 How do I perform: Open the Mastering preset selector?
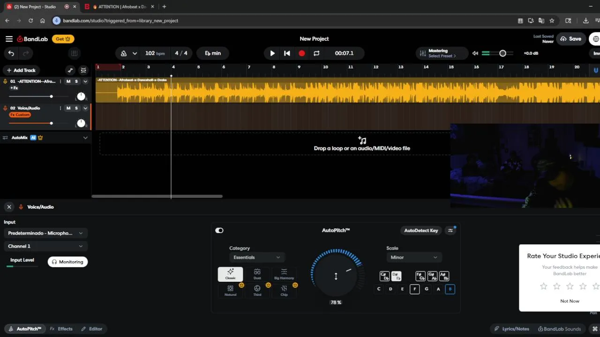point(441,53)
